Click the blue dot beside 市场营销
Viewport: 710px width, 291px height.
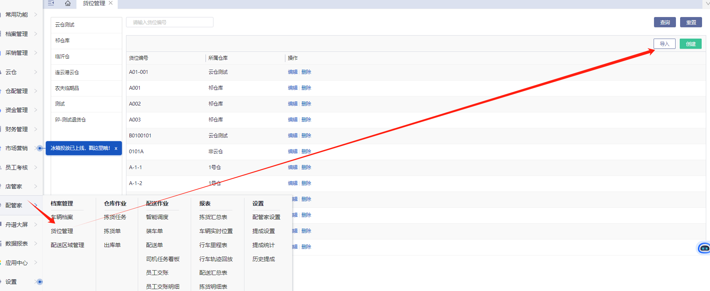point(40,148)
